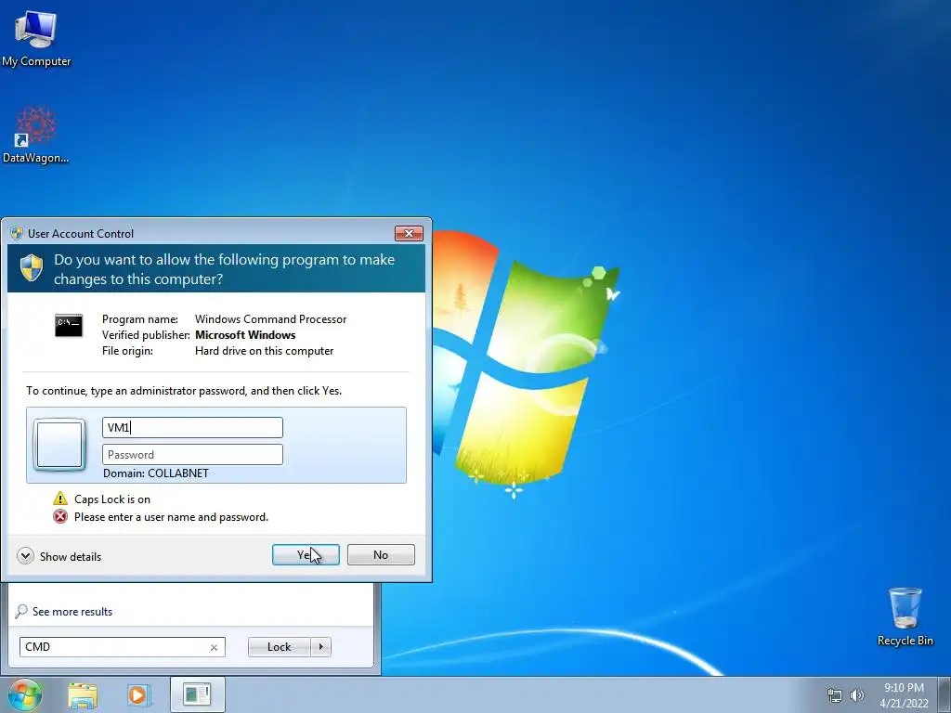Click the search magnifier icon

pyautogui.click(x=21, y=611)
